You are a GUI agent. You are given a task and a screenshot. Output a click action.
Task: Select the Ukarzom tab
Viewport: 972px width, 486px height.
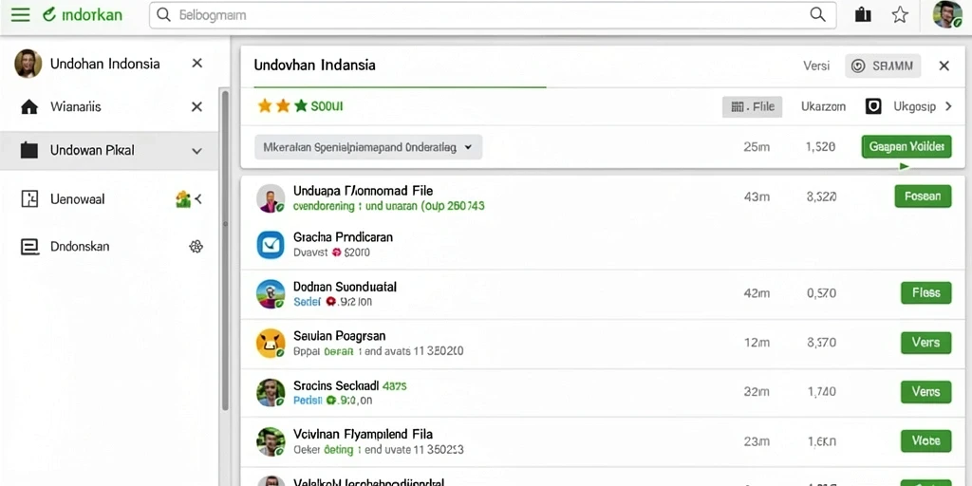coord(823,106)
